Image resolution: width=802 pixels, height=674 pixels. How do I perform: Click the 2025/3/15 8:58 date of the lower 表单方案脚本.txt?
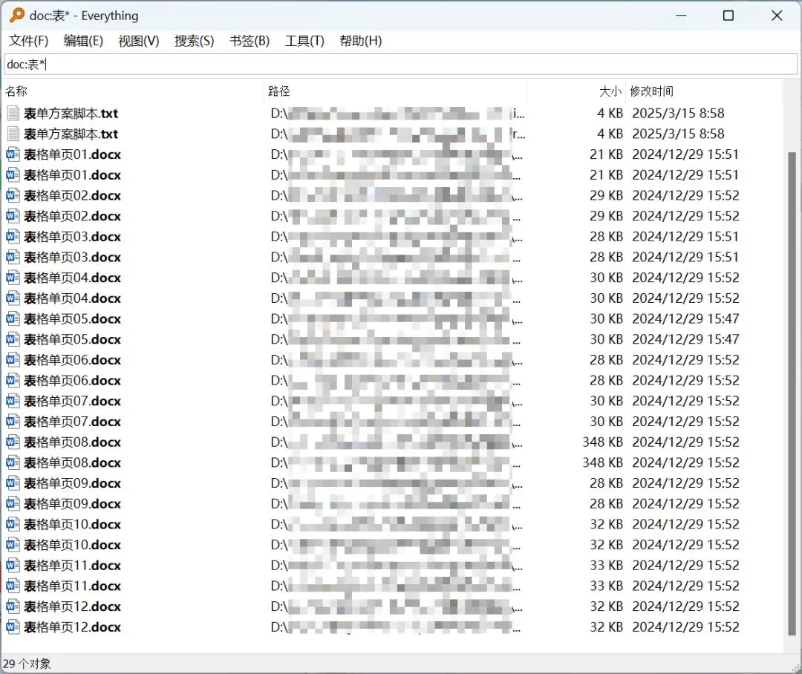click(x=678, y=134)
